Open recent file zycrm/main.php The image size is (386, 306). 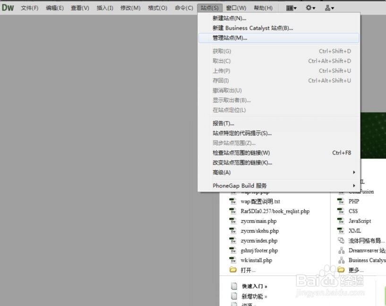click(258, 221)
